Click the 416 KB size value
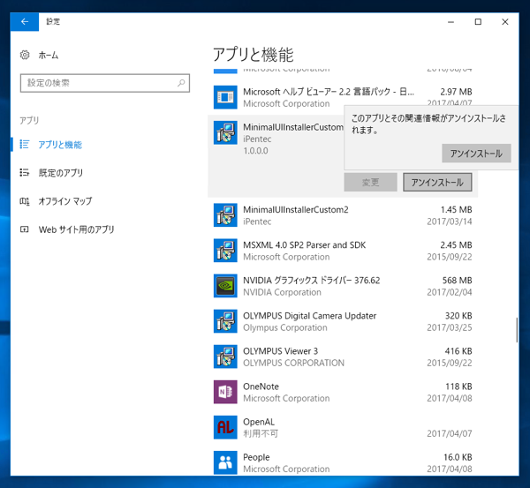Image resolution: width=530 pixels, height=488 pixels. tap(458, 351)
